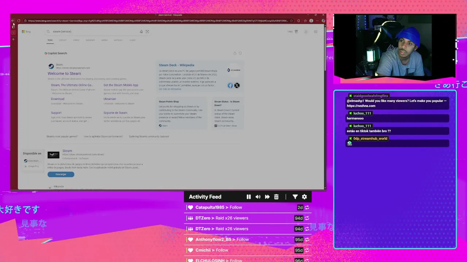Switch to the MAPAS search tab
The width and height of the screenshot is (467, 262).
[x=104, y=40]
